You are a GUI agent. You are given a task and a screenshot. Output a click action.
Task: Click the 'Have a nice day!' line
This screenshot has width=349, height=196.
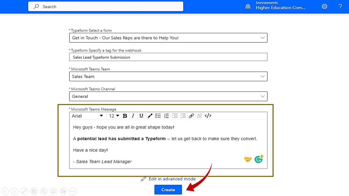pos(90,150)
